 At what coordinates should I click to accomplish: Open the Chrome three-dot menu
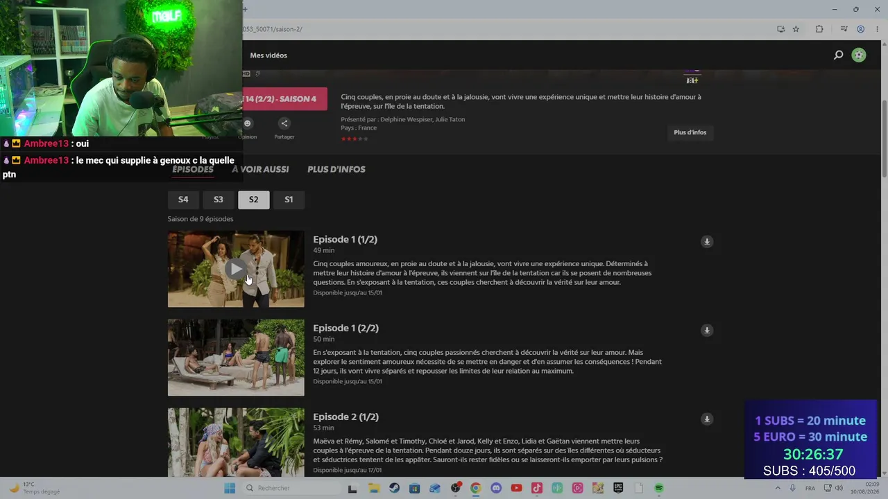click(877, 29)
